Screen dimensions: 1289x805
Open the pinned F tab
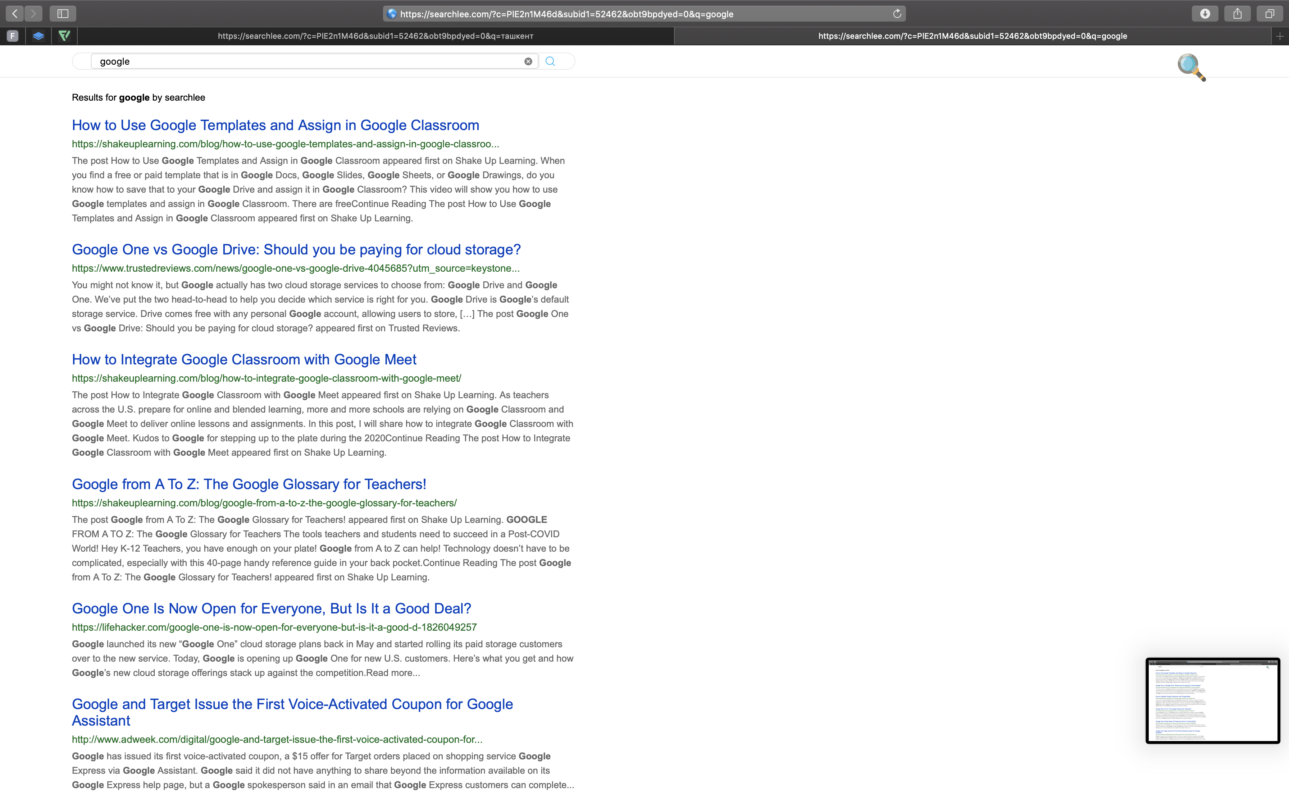tap(13, 36)
